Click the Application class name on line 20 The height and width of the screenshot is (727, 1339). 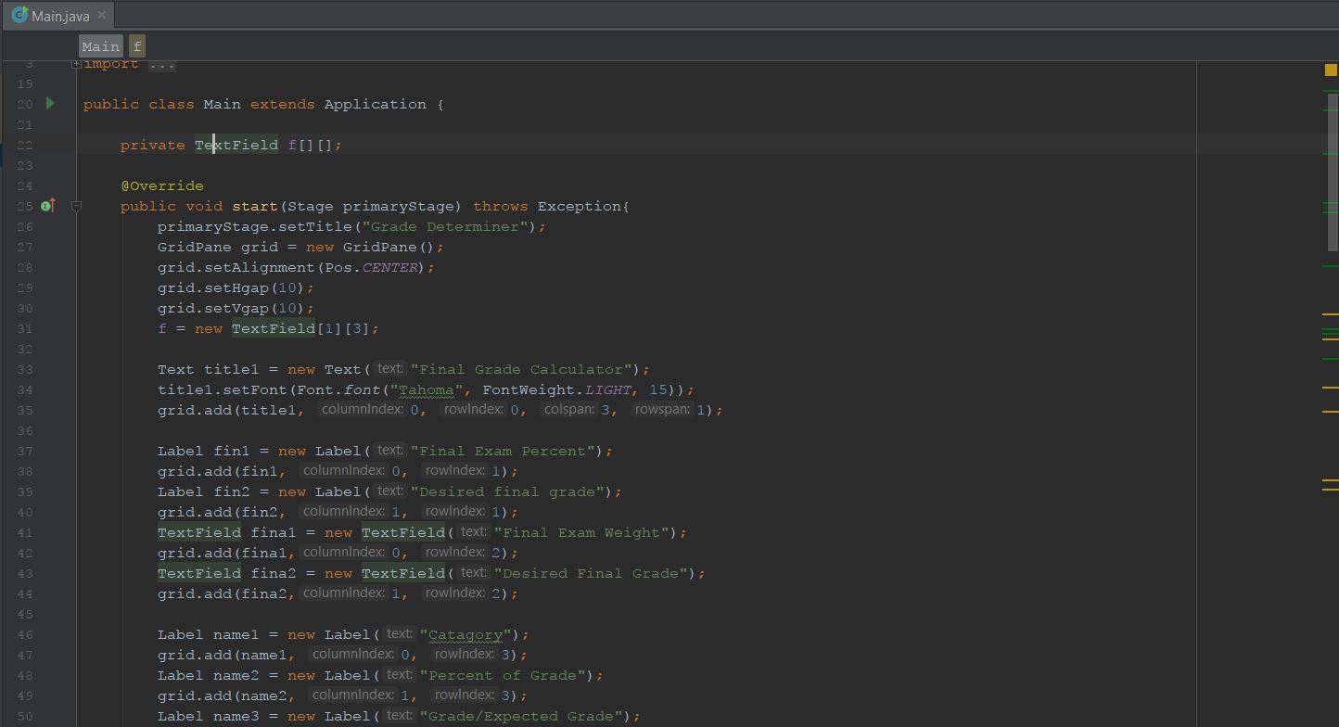[x=376, y=104]
